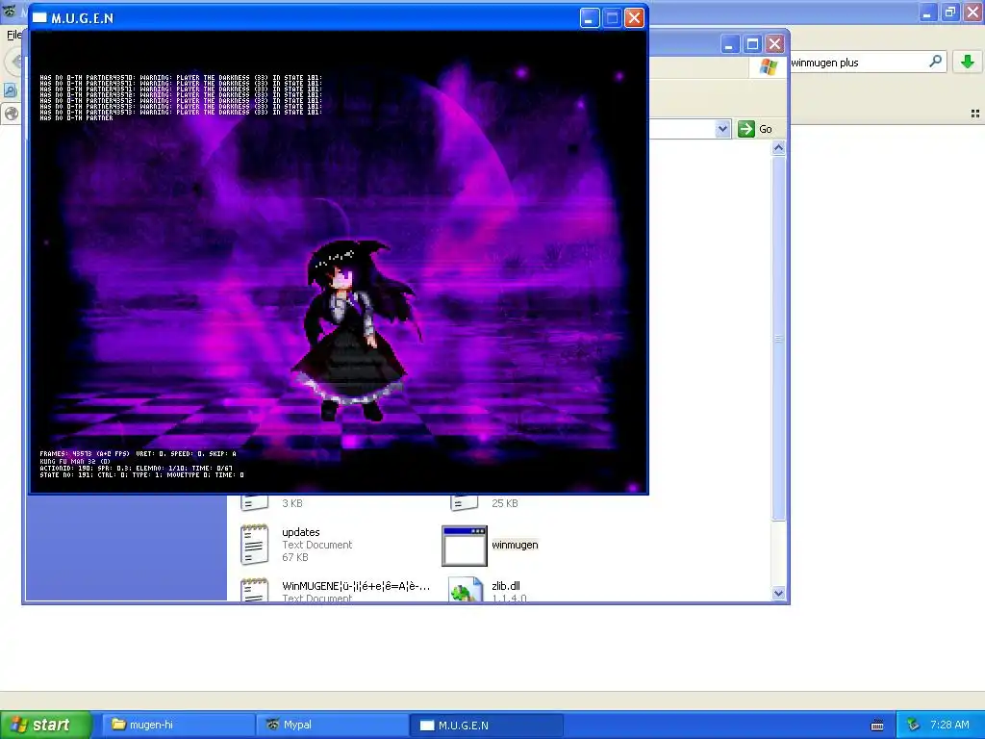This screenshot has width=985, height=739.
Task: Open the winmugen application icon
Action: click(x=465, y=546)
